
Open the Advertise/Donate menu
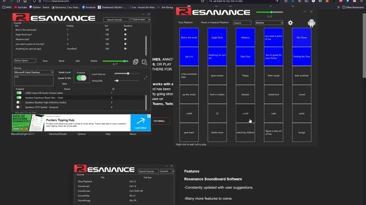[x=58, y=134]
